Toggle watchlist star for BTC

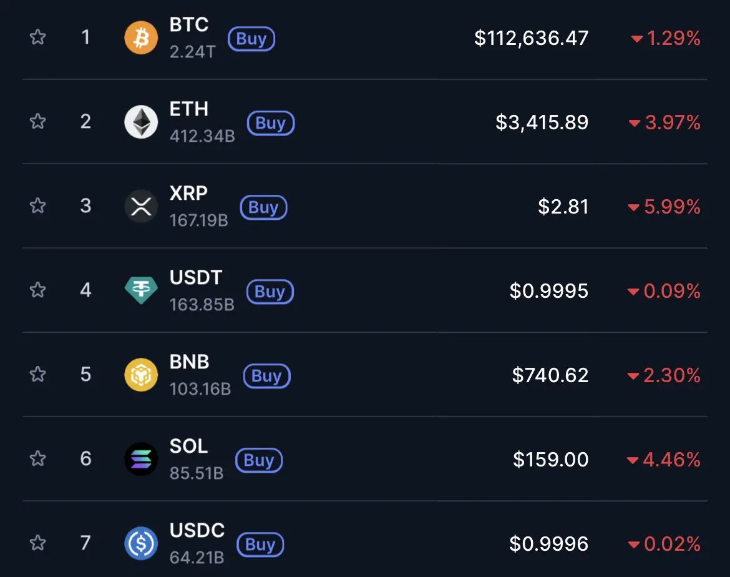coord(37,37)
